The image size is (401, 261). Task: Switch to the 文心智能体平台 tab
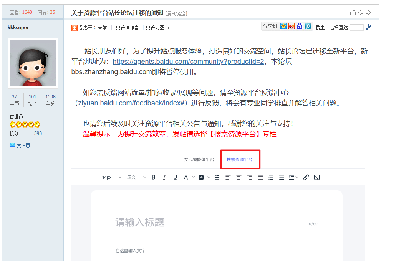click(199, 160)
